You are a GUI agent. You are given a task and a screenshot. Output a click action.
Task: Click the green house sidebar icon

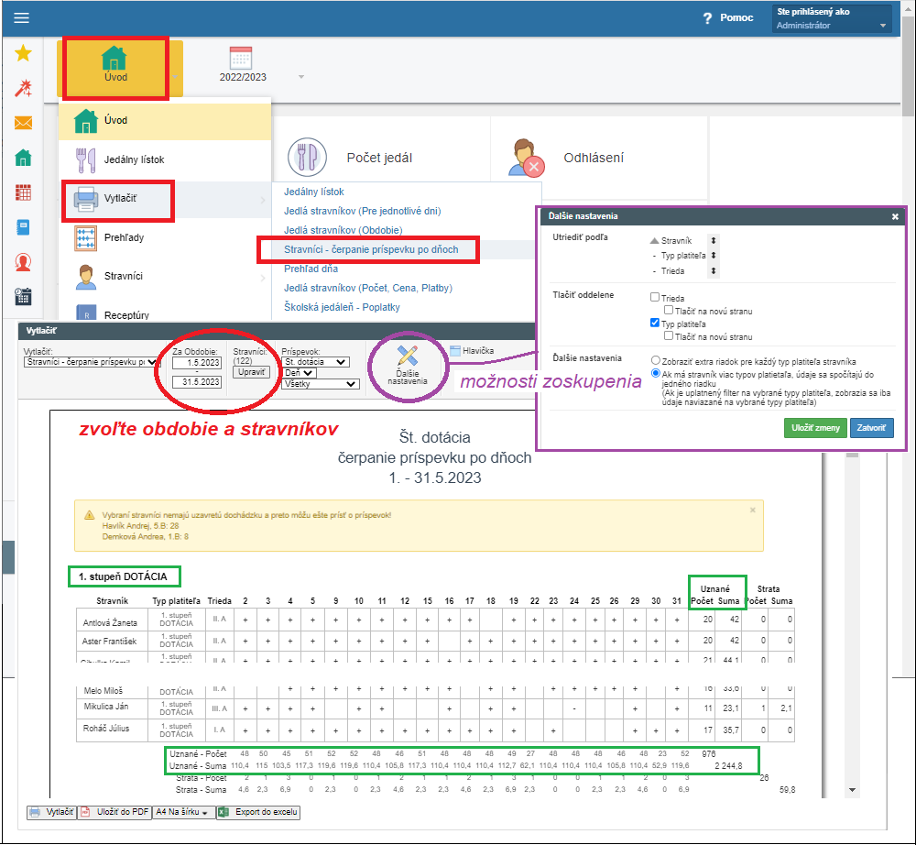pos(24,158)
